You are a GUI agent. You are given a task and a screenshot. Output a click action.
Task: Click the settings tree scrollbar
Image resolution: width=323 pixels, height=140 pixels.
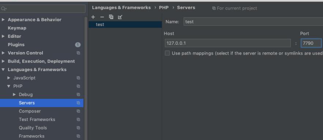click(86, 78)
